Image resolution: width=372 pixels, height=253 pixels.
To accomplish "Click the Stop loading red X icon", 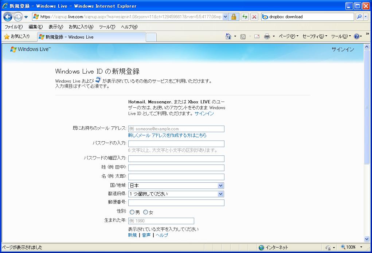I will coord(254,17).
